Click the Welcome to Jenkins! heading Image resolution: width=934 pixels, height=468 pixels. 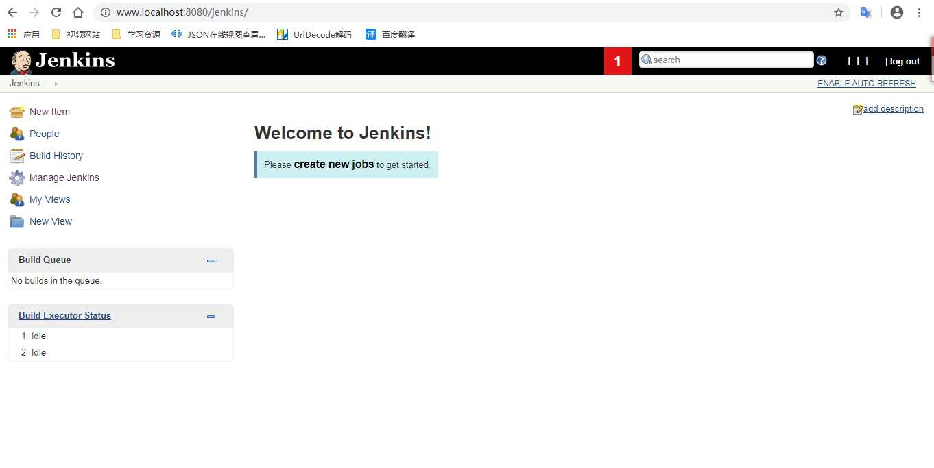[x=343, y=134]
